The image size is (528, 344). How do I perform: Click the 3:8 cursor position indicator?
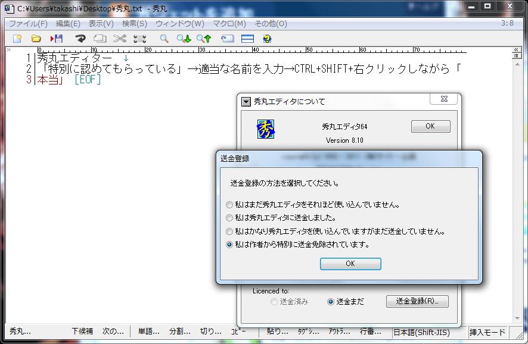(508, 23)
